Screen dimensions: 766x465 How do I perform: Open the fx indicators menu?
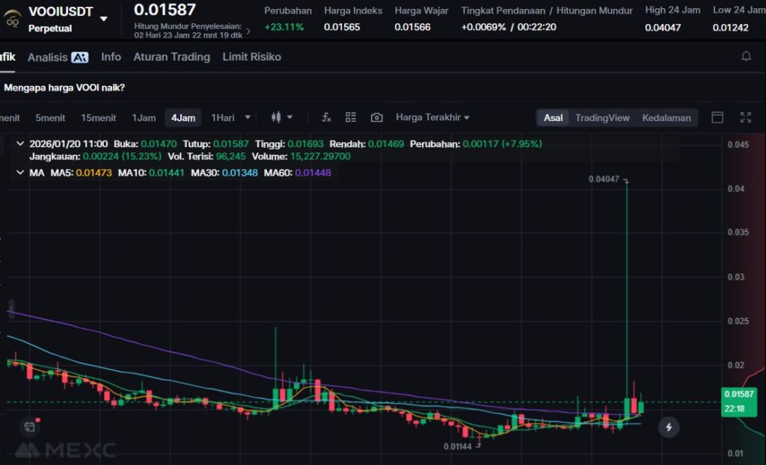[326, 117]
